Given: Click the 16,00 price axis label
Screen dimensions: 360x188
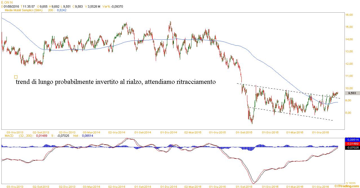Looking at the screenshot, I should tap(349, 15).
